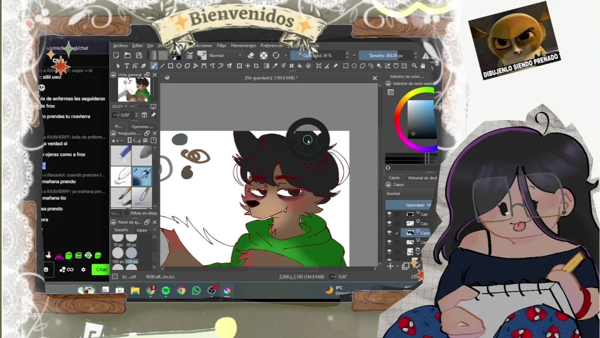Hide the topmost layer with eye icon

coord(389,214)
